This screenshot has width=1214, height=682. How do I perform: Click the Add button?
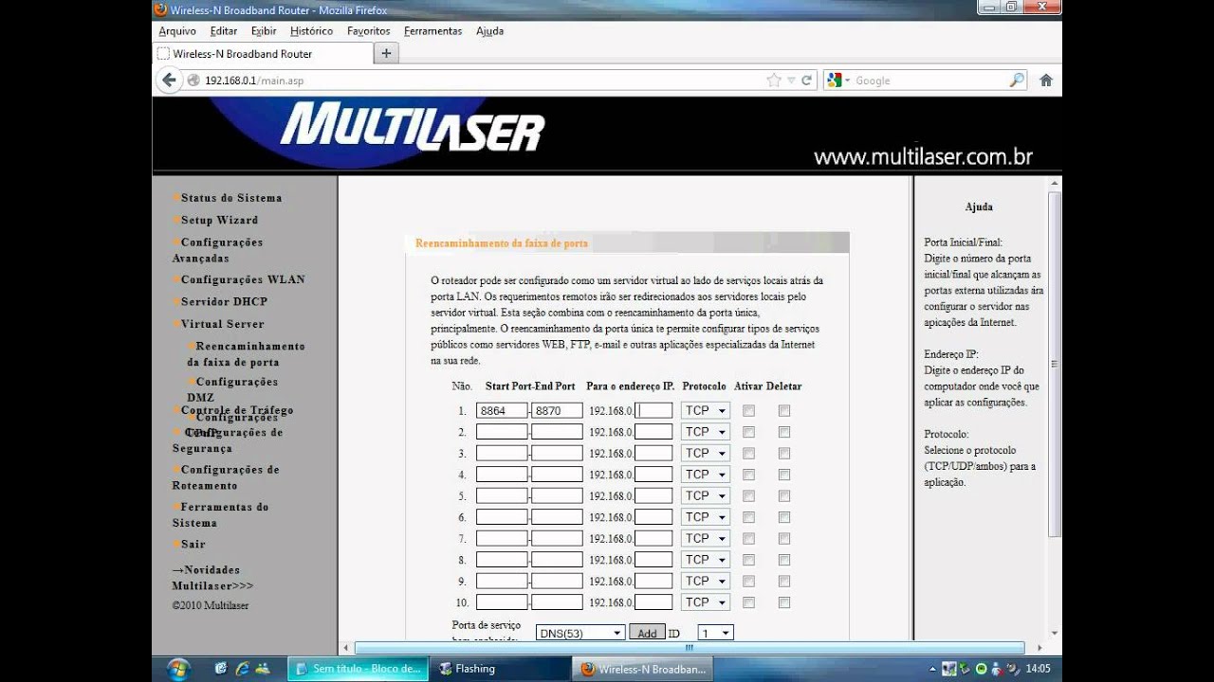point(647,633)
